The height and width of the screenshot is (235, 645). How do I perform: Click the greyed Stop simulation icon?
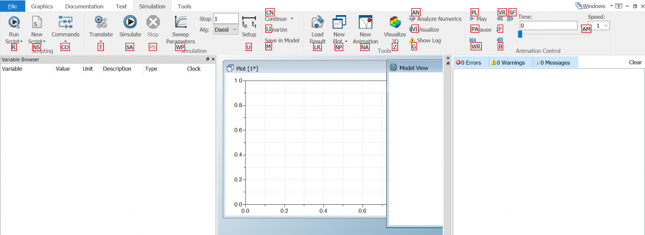[152, 22]
